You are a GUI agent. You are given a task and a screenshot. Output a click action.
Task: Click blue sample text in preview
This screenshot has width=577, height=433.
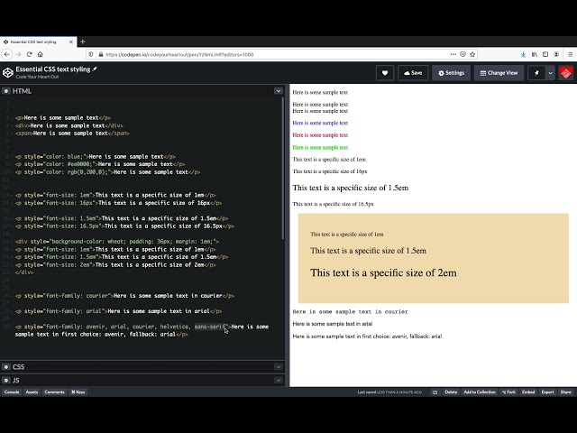point(320,123)
